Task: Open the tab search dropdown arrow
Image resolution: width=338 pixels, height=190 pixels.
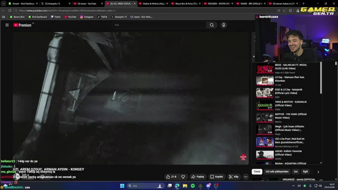Action: 3,4
